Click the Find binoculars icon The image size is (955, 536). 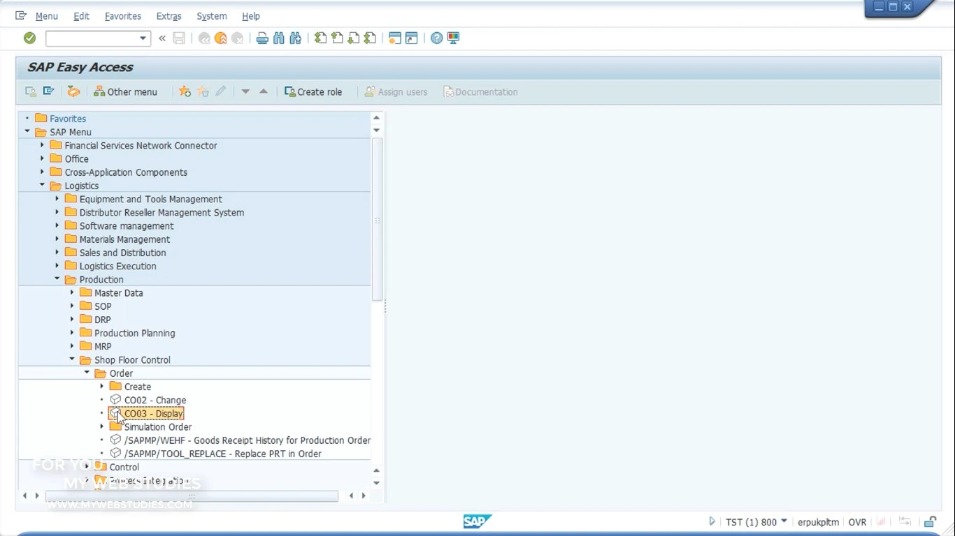pos(279,38)
